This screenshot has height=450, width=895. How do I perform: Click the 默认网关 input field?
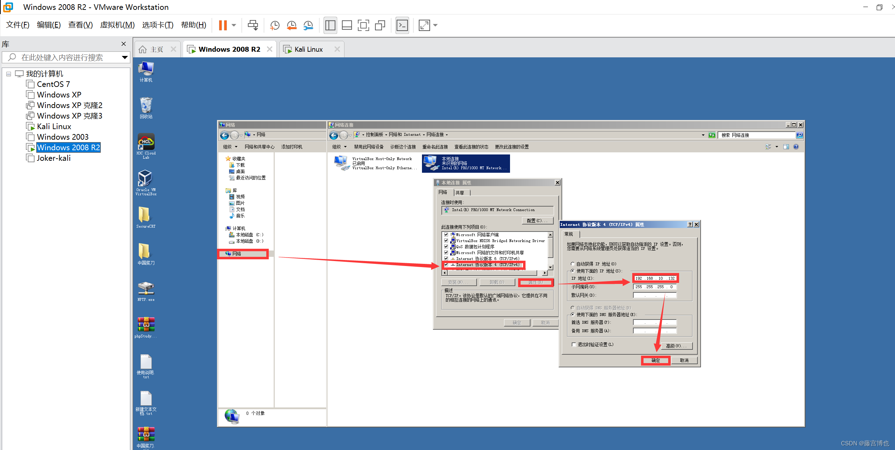point(655,295)
